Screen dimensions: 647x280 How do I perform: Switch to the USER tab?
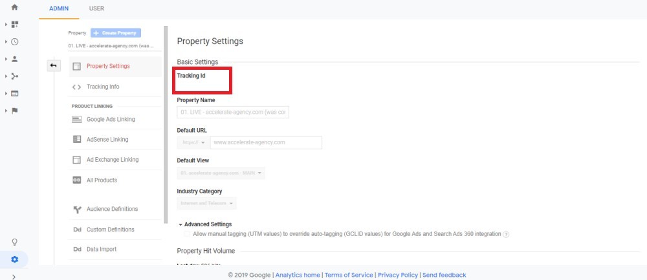tap(96, 8)
